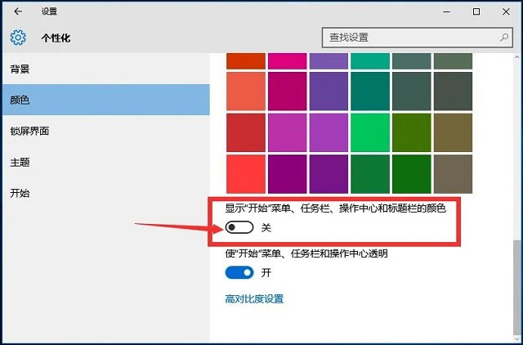523x345 pixels.
Task: Open the 主题 section
Action: point(106,162)
